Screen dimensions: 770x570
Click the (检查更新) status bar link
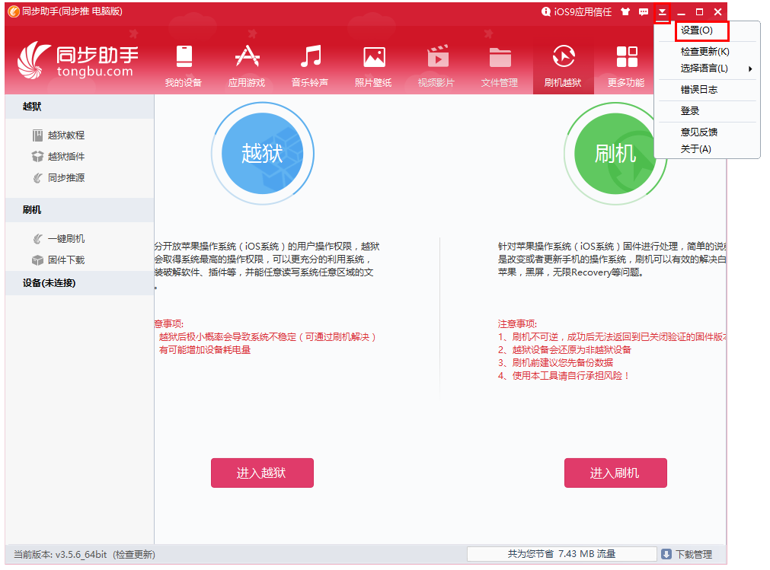tap(134, 554)
